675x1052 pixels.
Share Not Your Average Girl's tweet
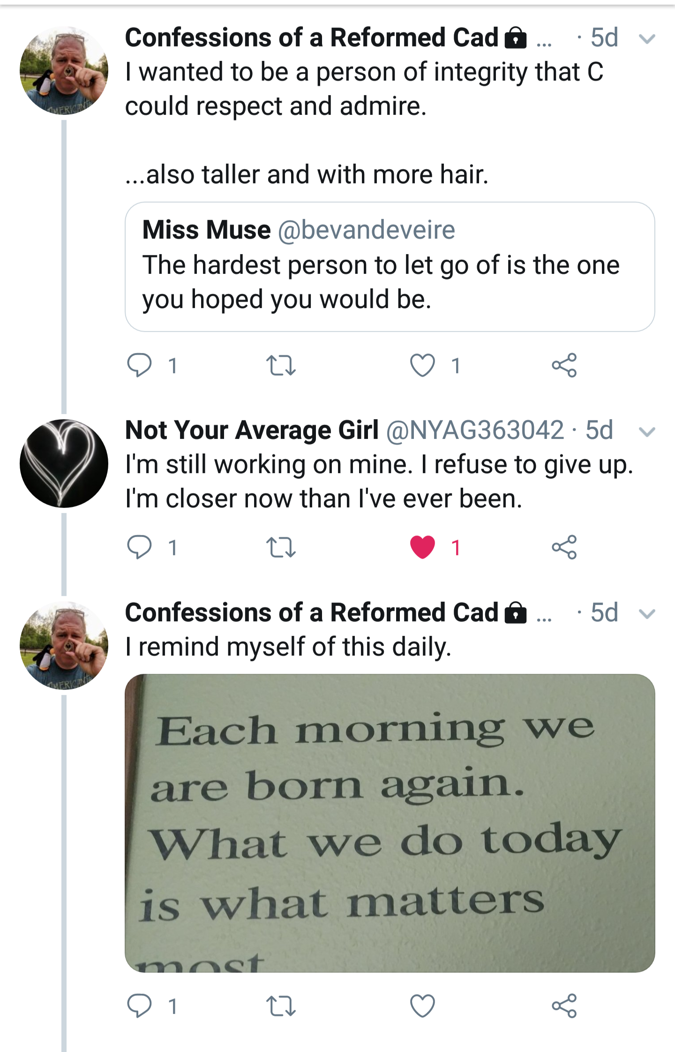click(564, 547)
